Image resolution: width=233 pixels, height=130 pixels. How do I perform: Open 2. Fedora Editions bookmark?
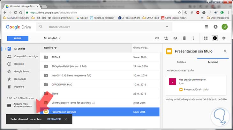[x=129, y=18]
